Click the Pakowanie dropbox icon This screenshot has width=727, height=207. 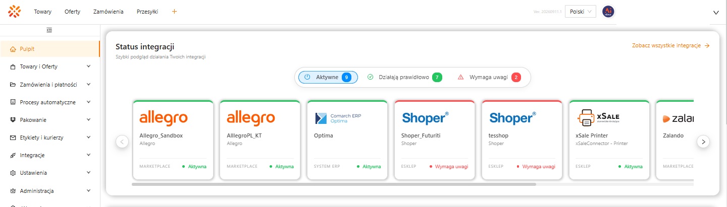(x=13, y=120)
